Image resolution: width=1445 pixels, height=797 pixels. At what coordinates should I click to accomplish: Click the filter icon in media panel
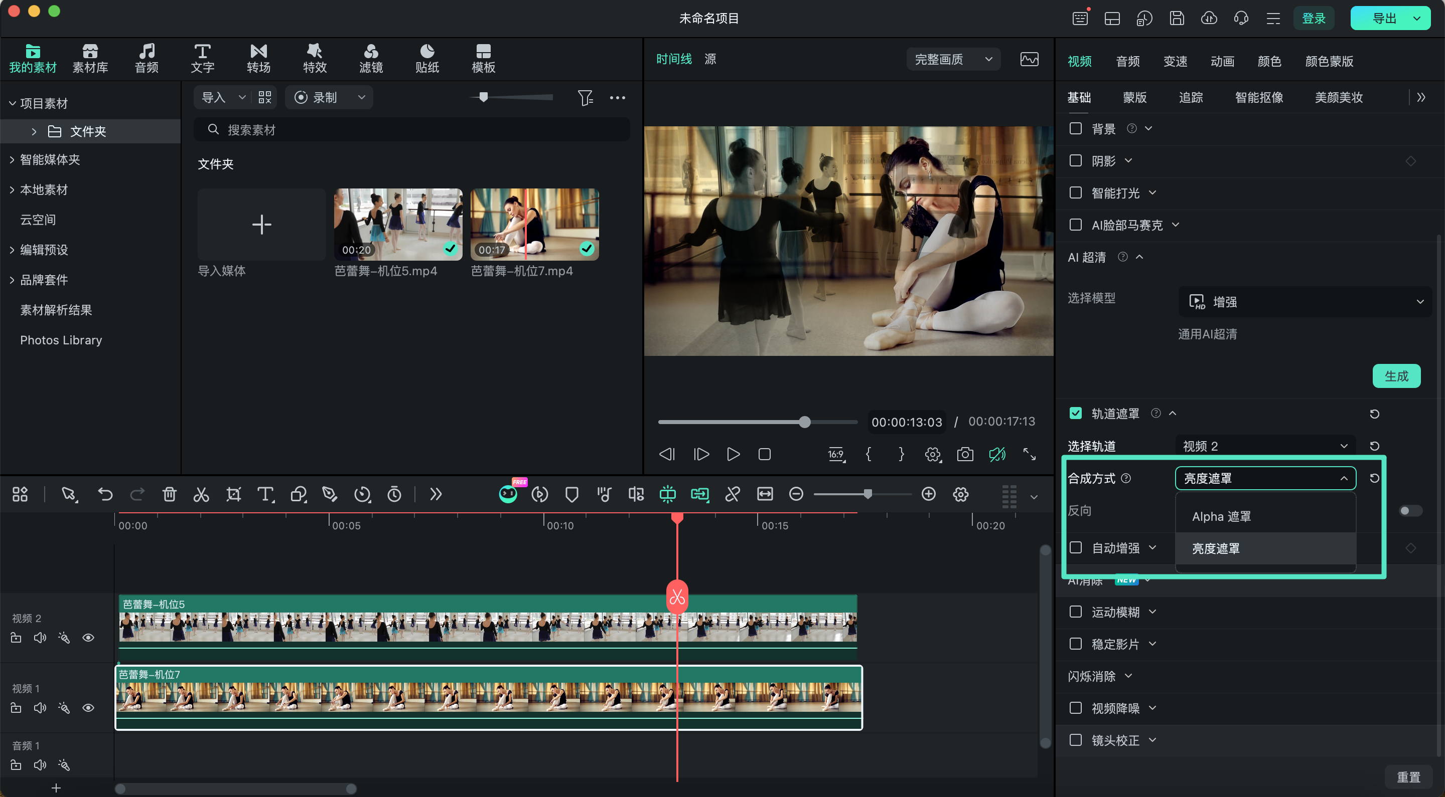(585, 98)
